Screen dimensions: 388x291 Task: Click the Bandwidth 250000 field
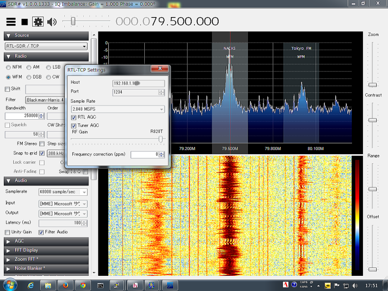tap(25, 115)
